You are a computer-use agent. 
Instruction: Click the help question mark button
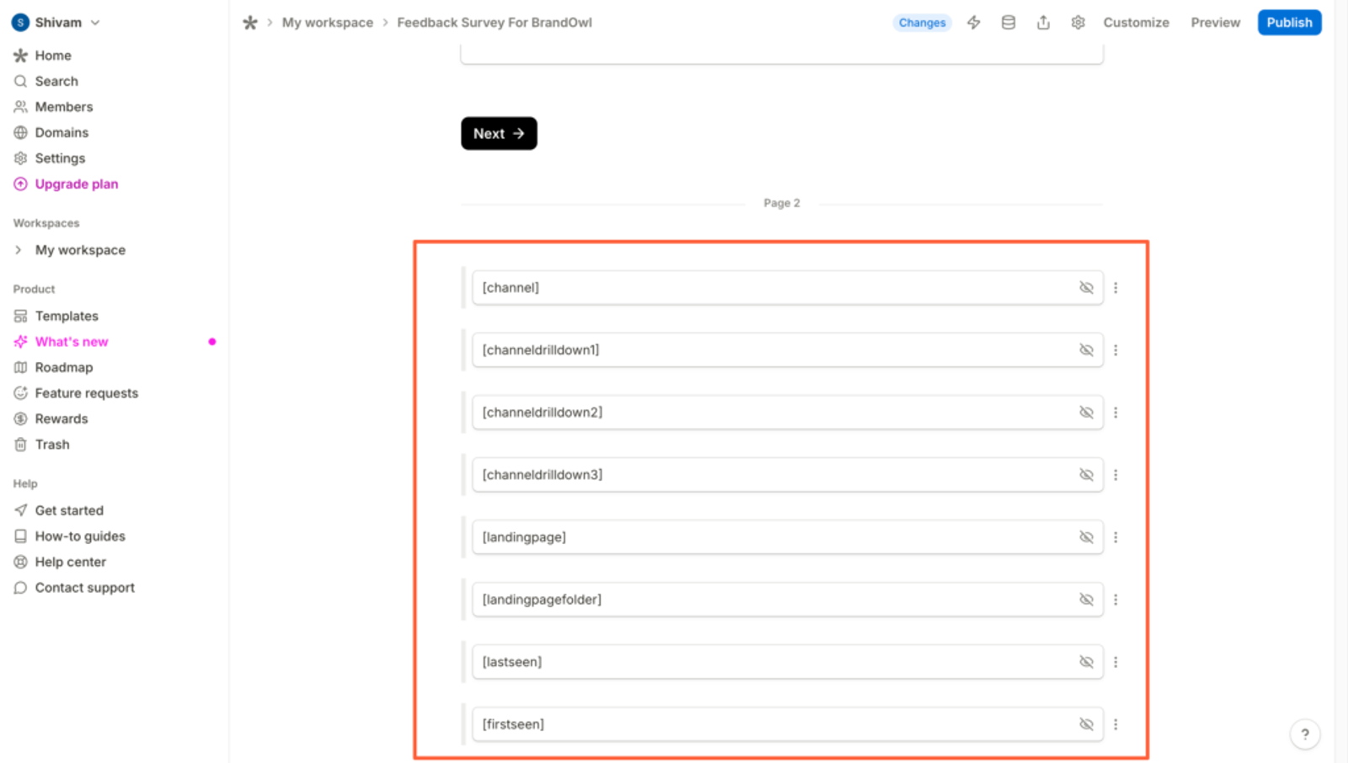[1305, 734]
